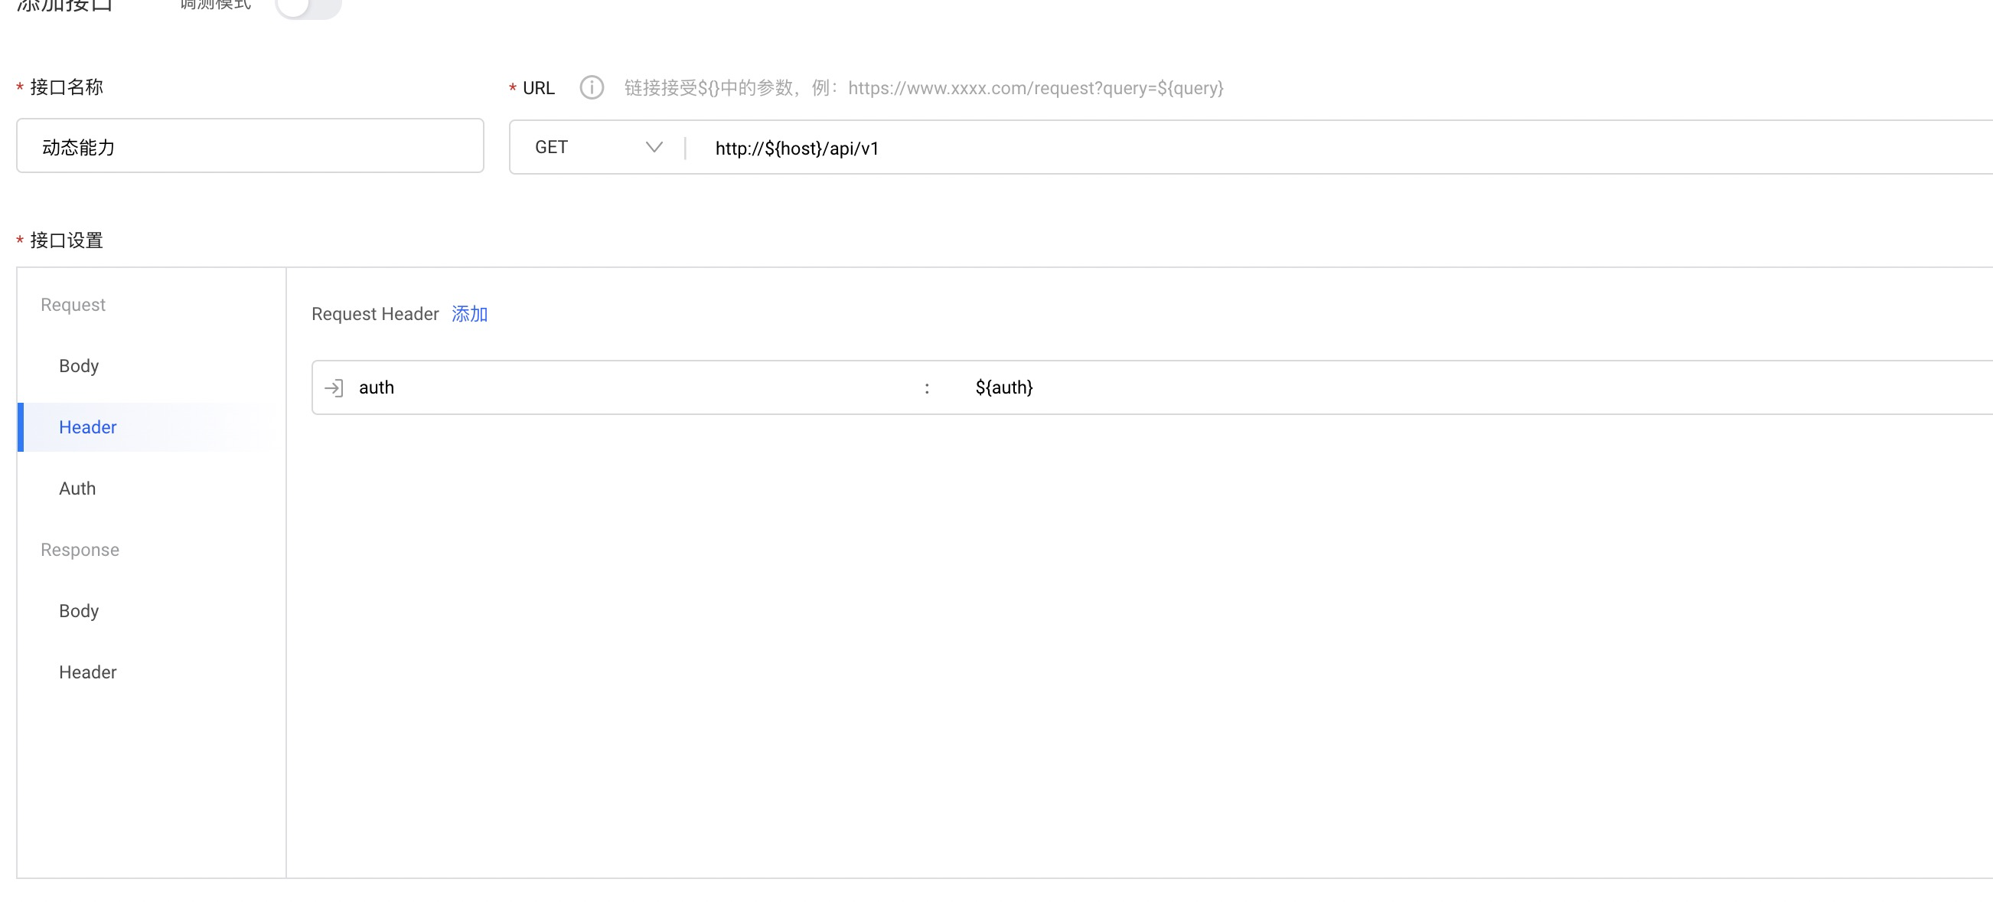Image resolution: width=1993 pixels, height=902 pixels.
Task: Select Body under the Request section
Action: pos(79,365)
